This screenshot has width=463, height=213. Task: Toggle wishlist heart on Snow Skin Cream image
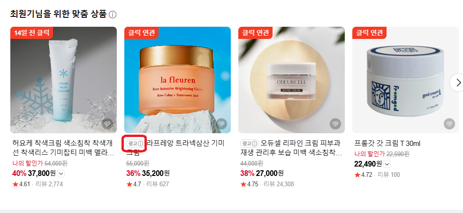click(x=107, y=124)
